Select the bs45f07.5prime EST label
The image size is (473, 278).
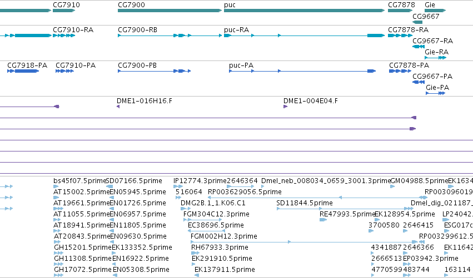[80, 181]
